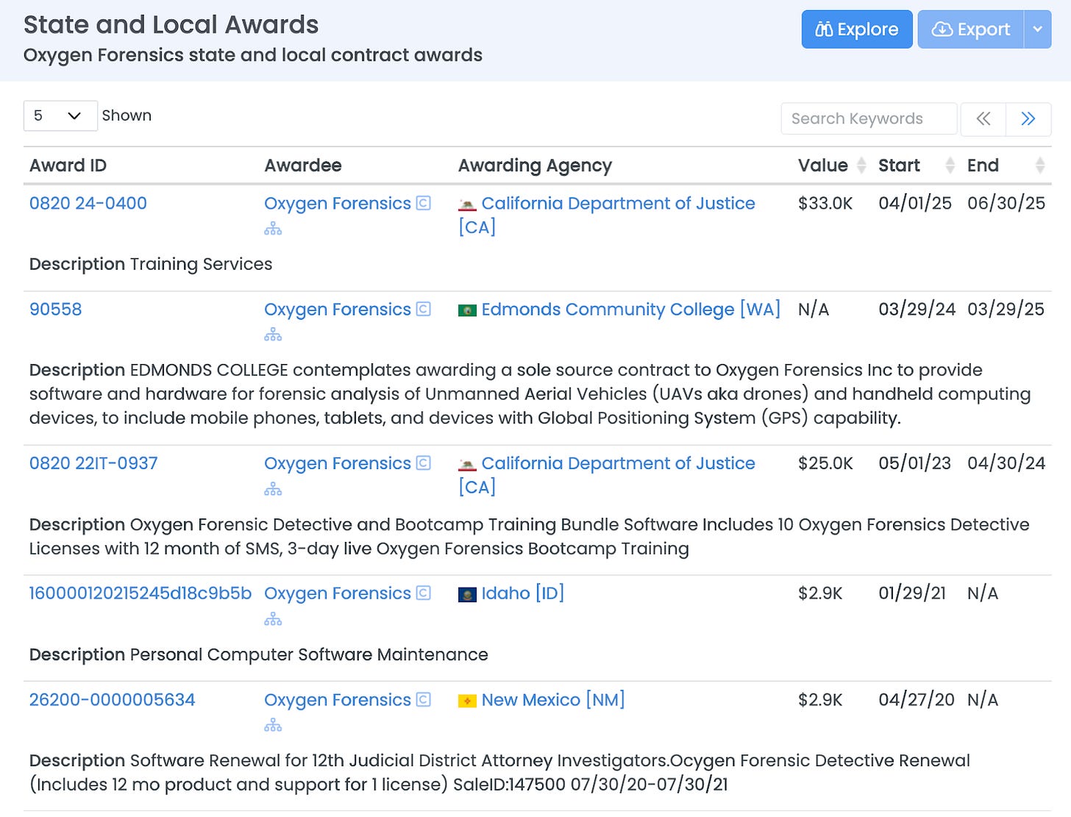Open Oxygen Forensics awardee in 90558 row
Image resolution: width=1071 pixels, height=817 pixels.
click(338, 309)
